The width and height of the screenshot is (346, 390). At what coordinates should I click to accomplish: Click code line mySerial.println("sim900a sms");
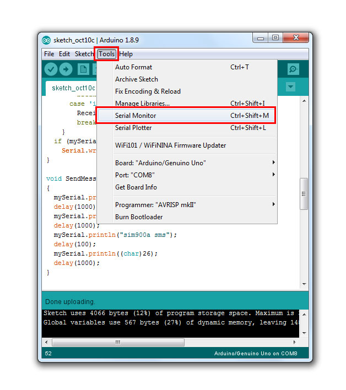tap(115, 235)
